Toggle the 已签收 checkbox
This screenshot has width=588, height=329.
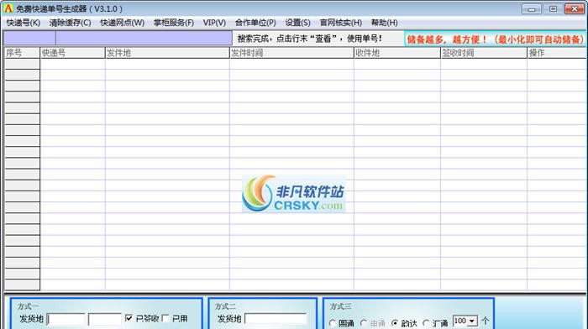[129, 318]
